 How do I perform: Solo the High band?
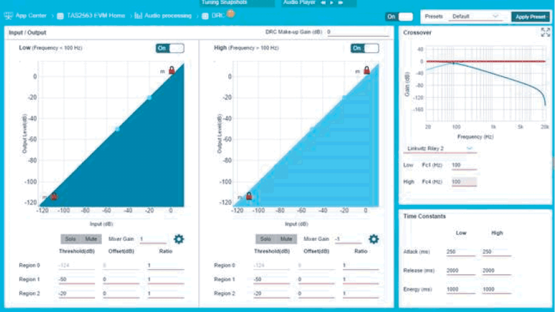point(265,239)
